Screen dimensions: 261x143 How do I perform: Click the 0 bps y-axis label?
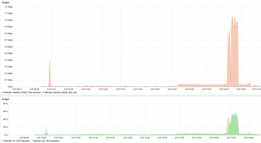click(10, 87)
